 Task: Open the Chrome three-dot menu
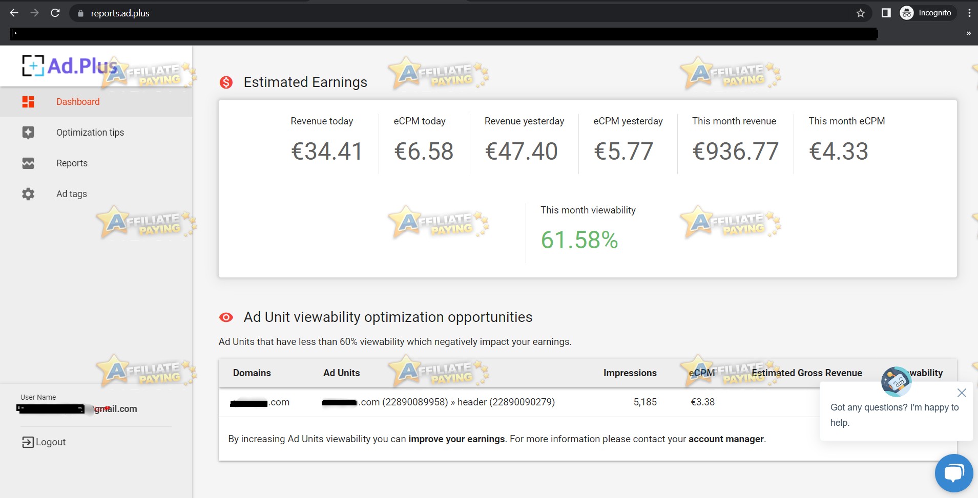coord(969,13)
